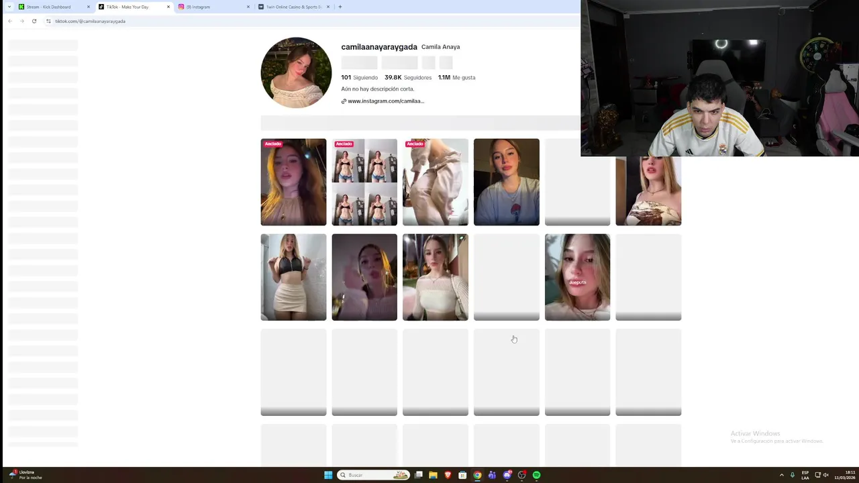The image size is (859, 483).
Task: Open video with grey sweatshirt in top row
Action: (507, 182)
